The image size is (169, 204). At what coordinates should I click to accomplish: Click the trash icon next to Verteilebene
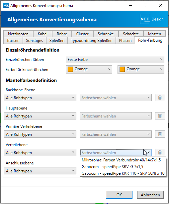point(160,152)
